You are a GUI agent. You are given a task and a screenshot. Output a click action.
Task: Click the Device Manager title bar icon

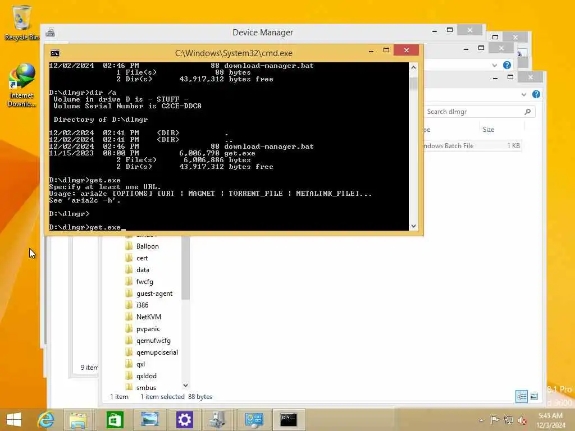click(x=50, y=33)
